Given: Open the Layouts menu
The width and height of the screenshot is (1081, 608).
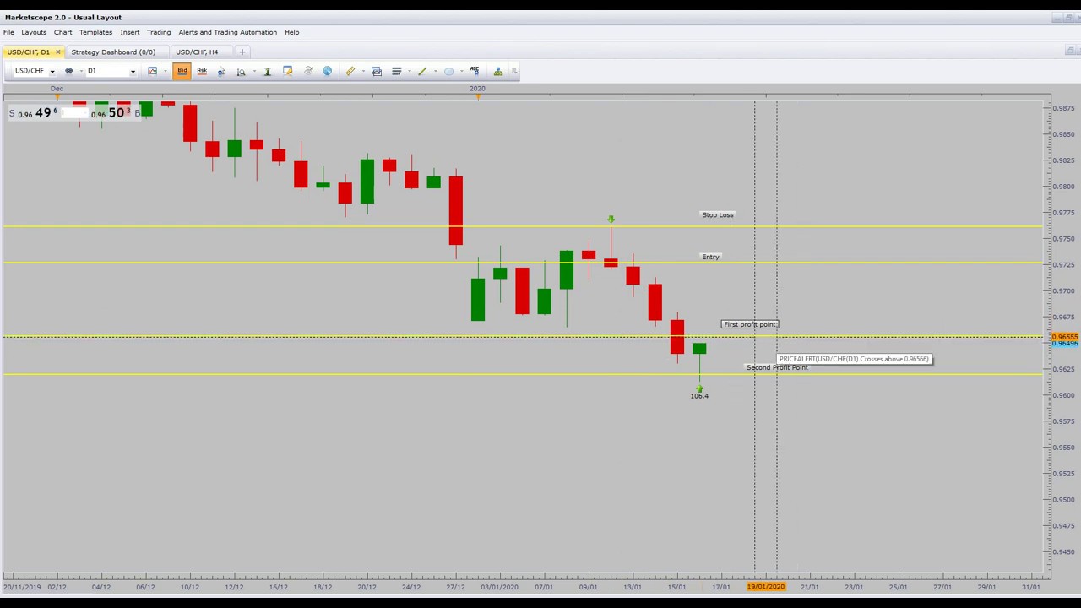Looking at the screenshot, I should click(34, 32).
